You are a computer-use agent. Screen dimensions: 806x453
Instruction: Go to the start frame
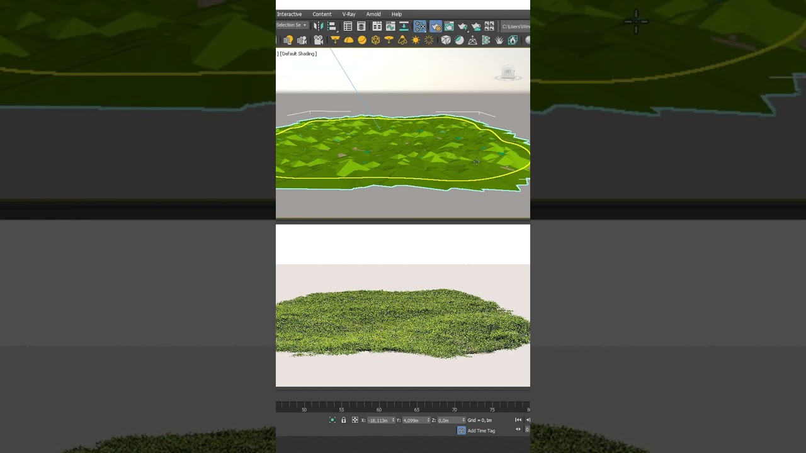(518, 420)
